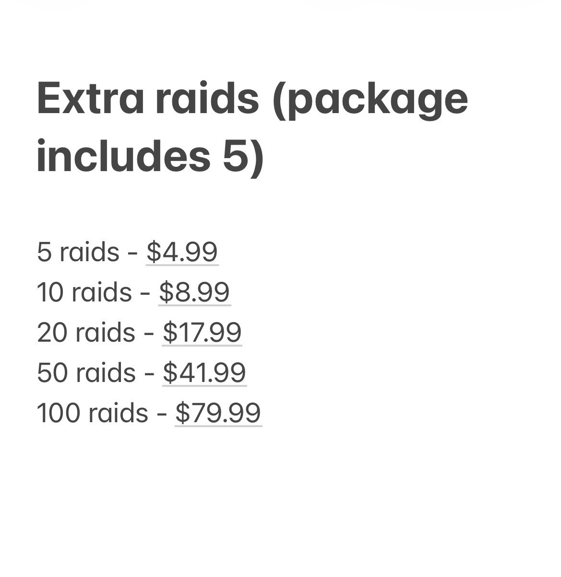Click the word "Extra" in the heading
This screenshot has width=561, height=577.
(90, 98)
